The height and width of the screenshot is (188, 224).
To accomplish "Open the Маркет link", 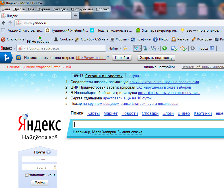I will 110,113.
